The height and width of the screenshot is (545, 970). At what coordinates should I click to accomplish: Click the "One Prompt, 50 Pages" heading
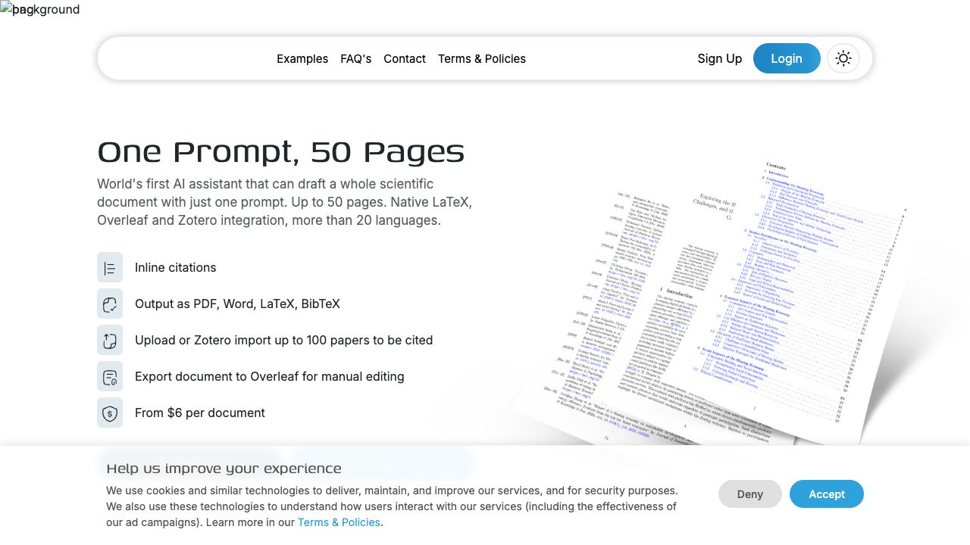[280, 152]
